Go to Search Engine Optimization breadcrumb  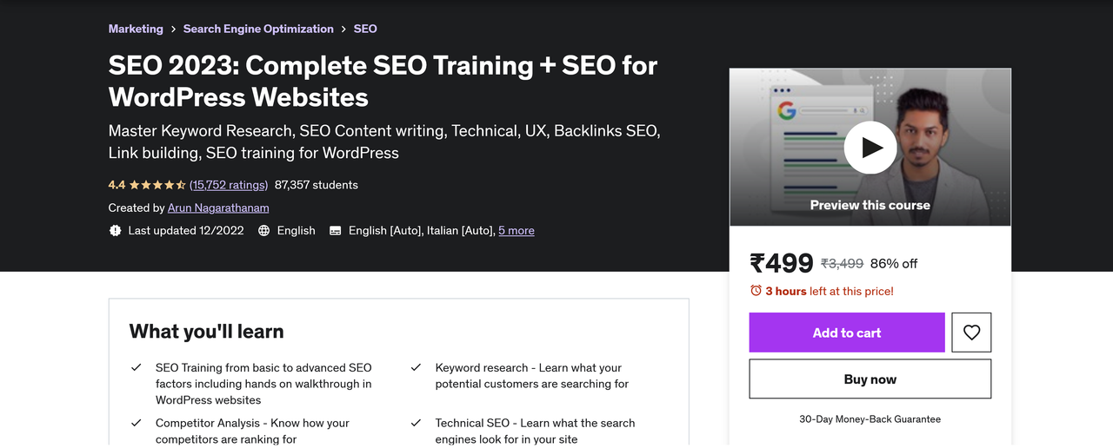258,29
